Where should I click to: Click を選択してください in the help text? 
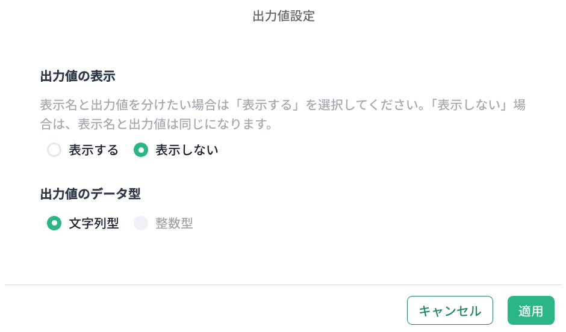click(364, 105)
